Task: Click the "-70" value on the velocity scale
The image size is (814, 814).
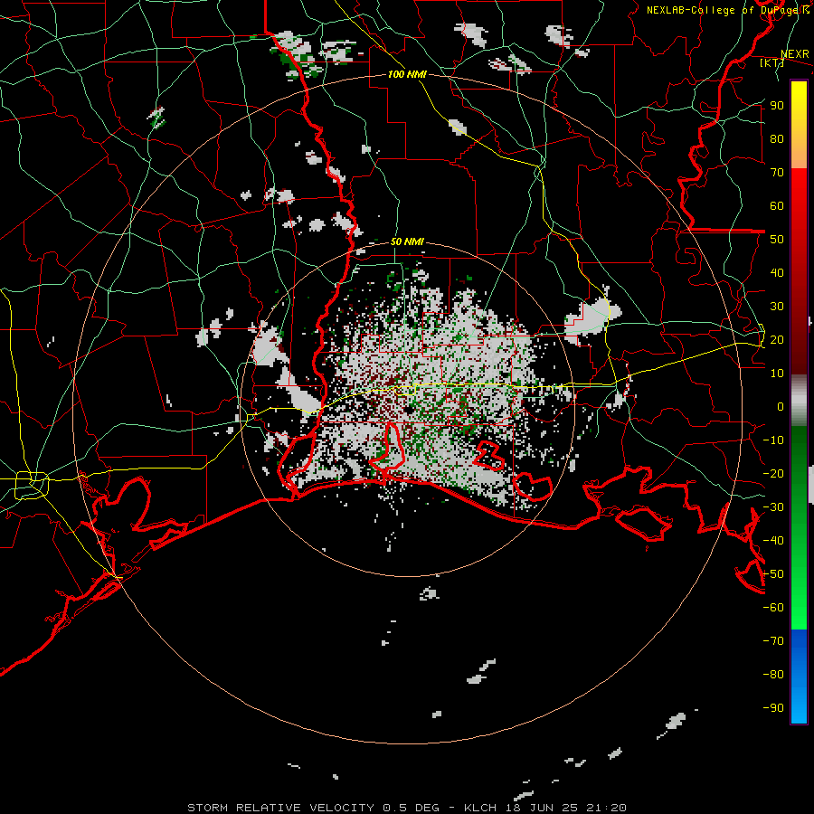Action: pos(773,640)
